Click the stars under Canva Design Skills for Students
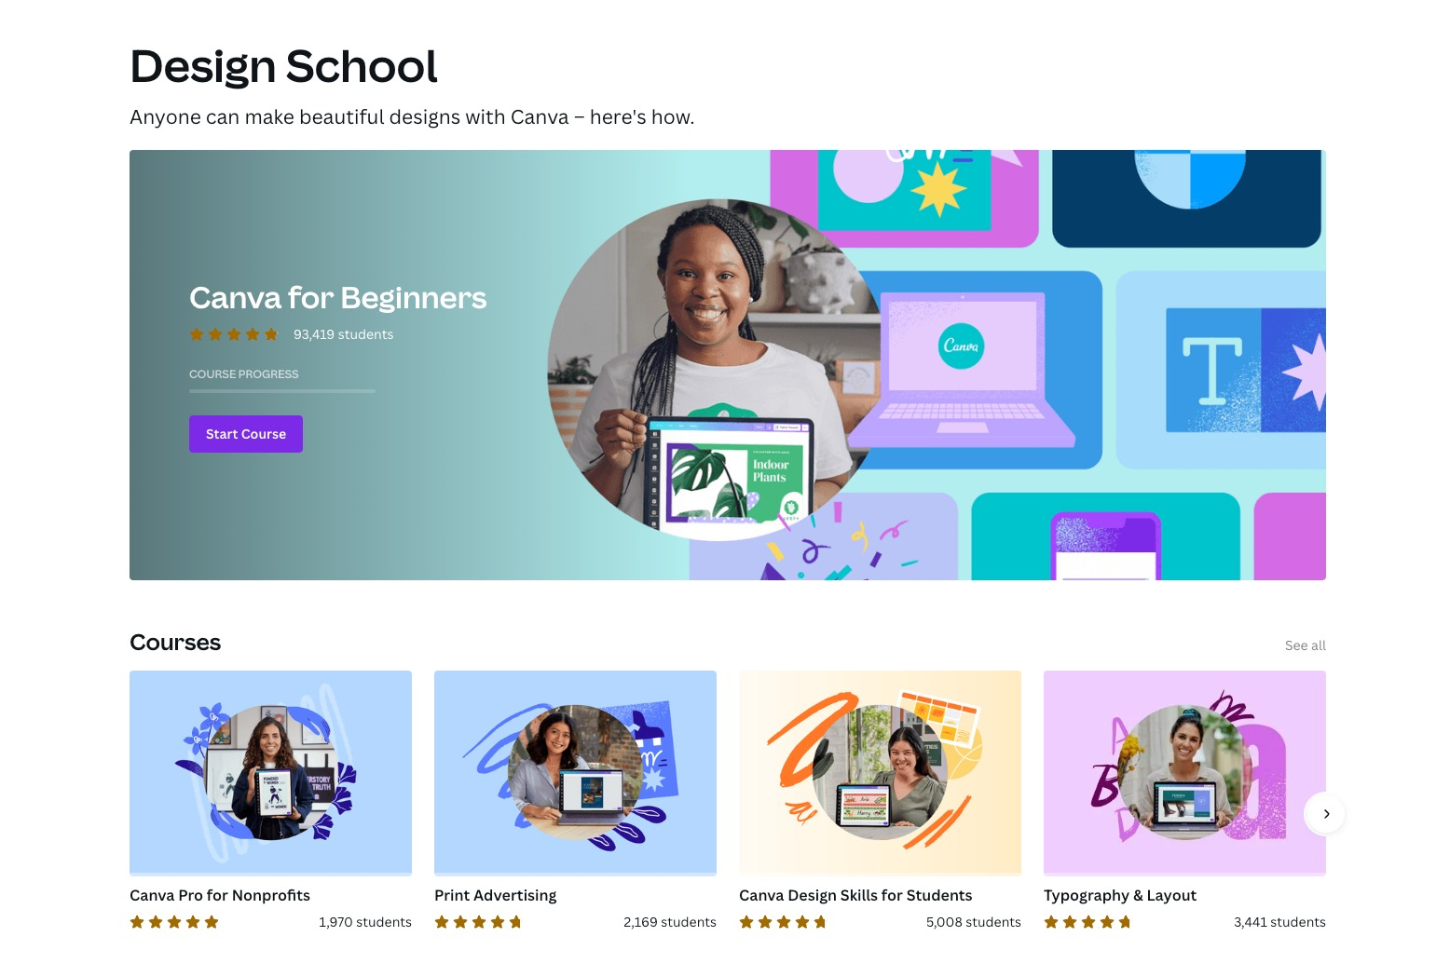This screenshot has width=1450, height=977. click(x=783, y=922)
